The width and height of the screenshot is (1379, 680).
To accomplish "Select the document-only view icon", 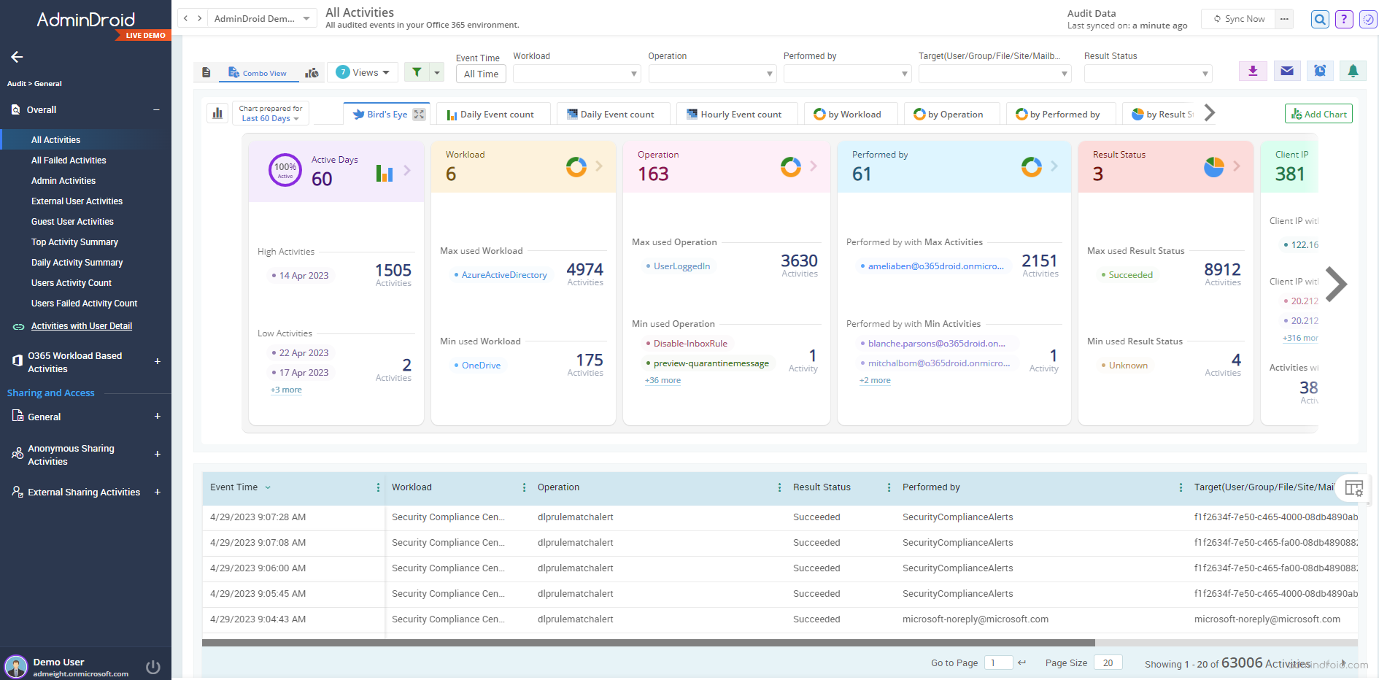I will [206, 72].
